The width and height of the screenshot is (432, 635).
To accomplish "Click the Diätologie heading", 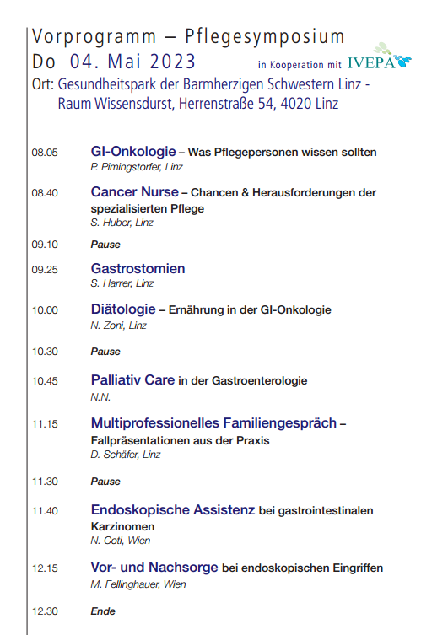I will click(123, 309).
